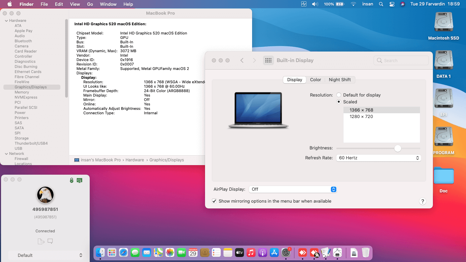Click the Hardware breadcrumb link

(135, 160)
